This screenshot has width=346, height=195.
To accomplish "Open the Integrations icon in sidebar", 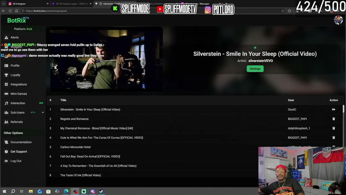I will click(x=6, y=84).
